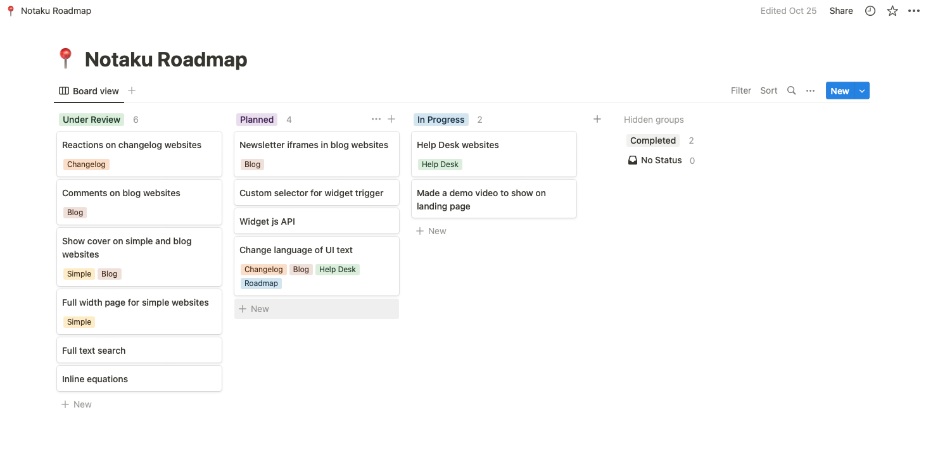Open the Sort options
This screenshot has width=926, height=455.
[x=768, y=90]
